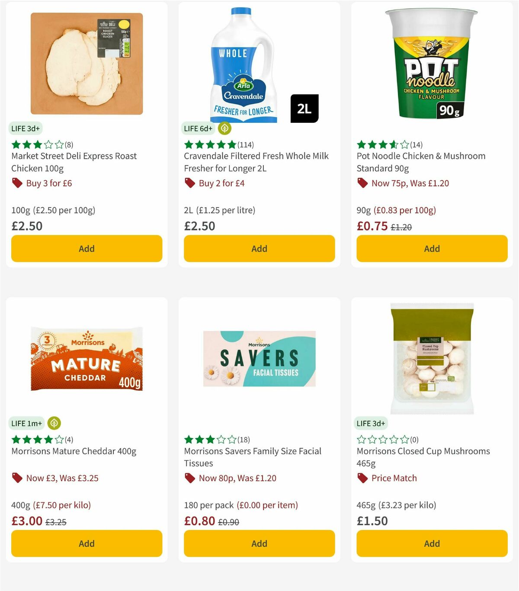Click the offer tag icon next to 'Buy 2 for £4'
519x591 pixels.
pos(189,183)
